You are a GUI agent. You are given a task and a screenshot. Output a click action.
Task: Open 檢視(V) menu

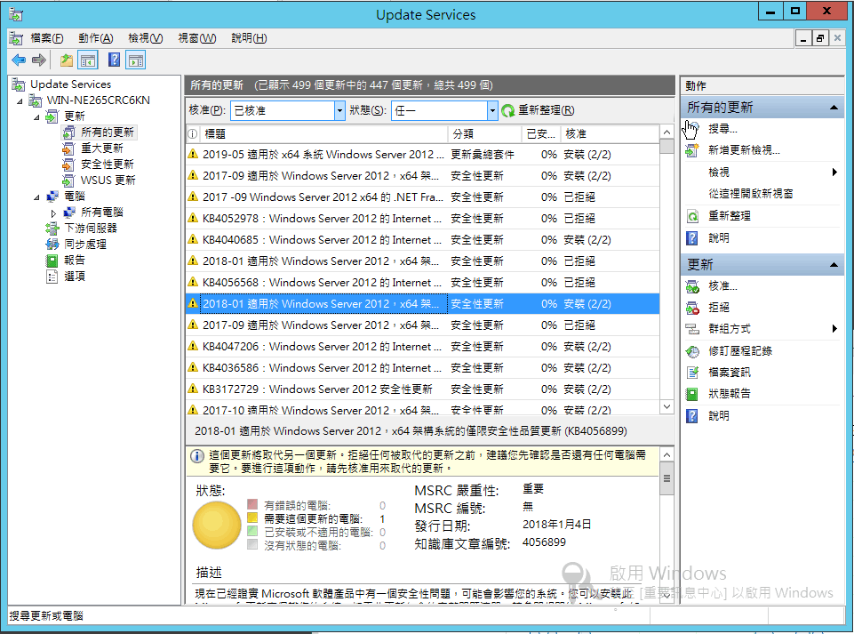click(x=146, y=38)
